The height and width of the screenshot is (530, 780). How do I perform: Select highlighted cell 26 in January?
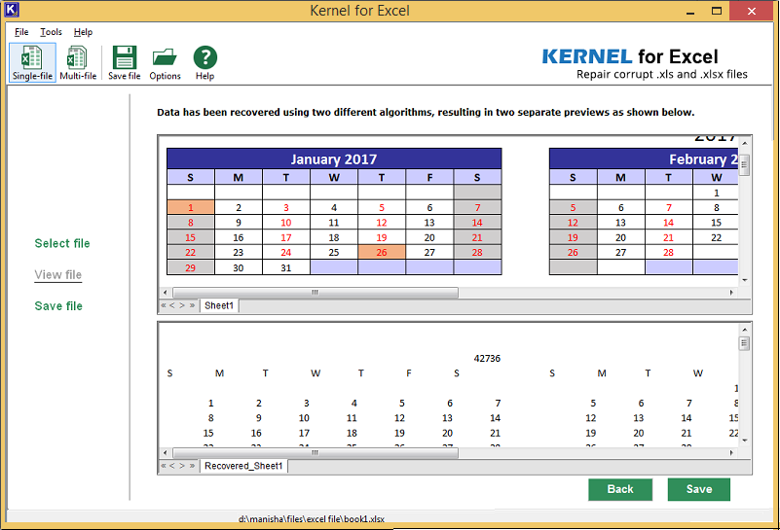tap(382, 252)
